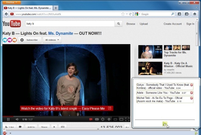Open the Google search engine selector

[137, 14]
